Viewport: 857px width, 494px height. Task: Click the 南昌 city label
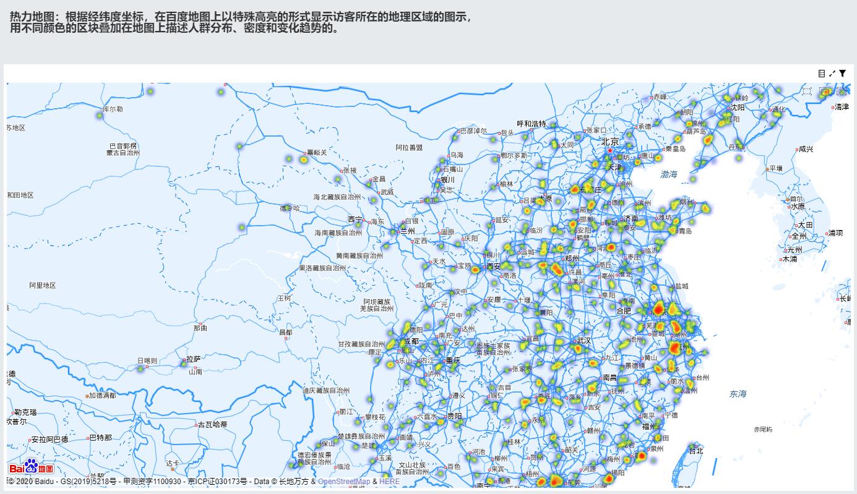coord(610,378)
